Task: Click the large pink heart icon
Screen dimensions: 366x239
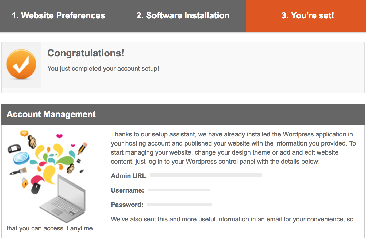Action: [x=59, y=136]
